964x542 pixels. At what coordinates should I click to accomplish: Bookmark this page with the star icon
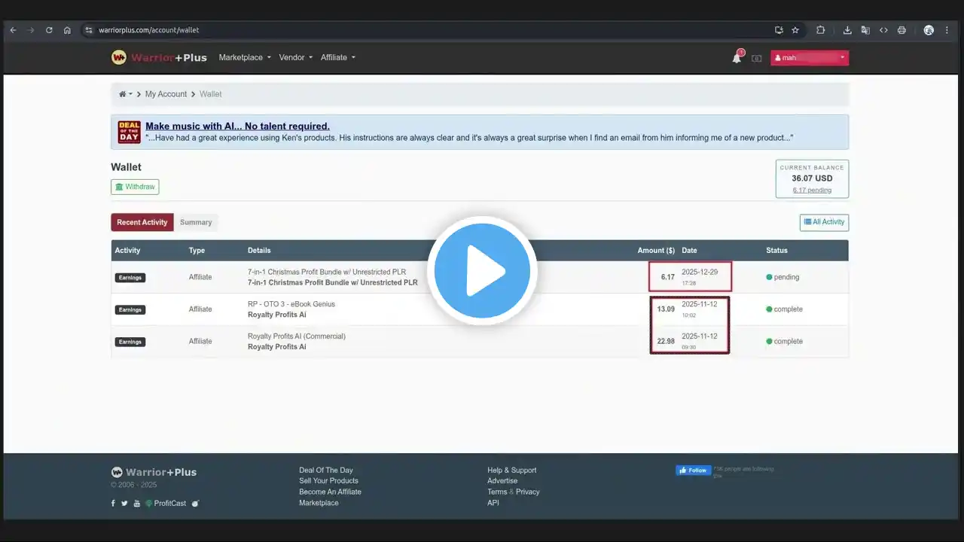click(795, 30)
